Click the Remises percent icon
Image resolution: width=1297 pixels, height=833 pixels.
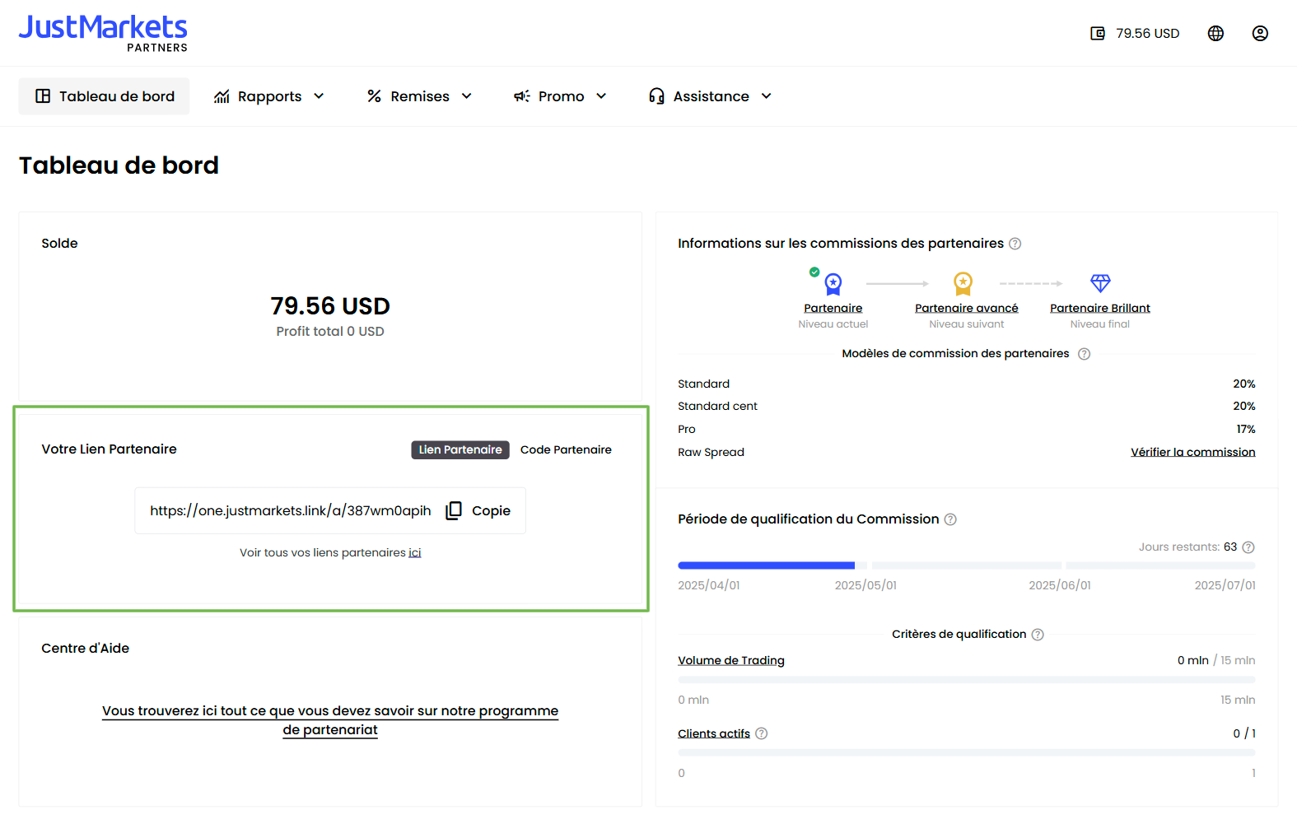(374, 96)
